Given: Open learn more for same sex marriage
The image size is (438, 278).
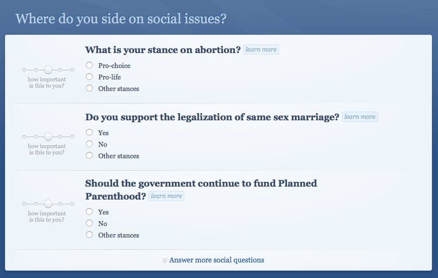Looking at the screenshot, I should click(360, 117).
